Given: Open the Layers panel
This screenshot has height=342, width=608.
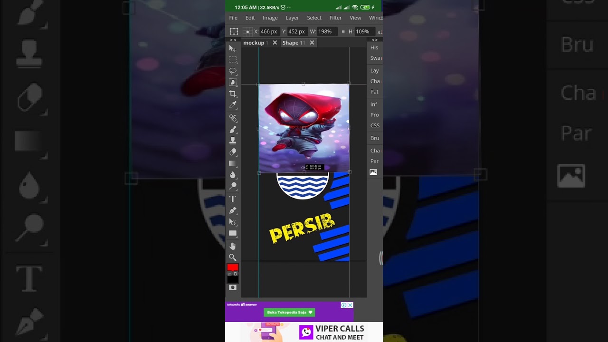Looking at the screenshot, I should pos(375,70).
